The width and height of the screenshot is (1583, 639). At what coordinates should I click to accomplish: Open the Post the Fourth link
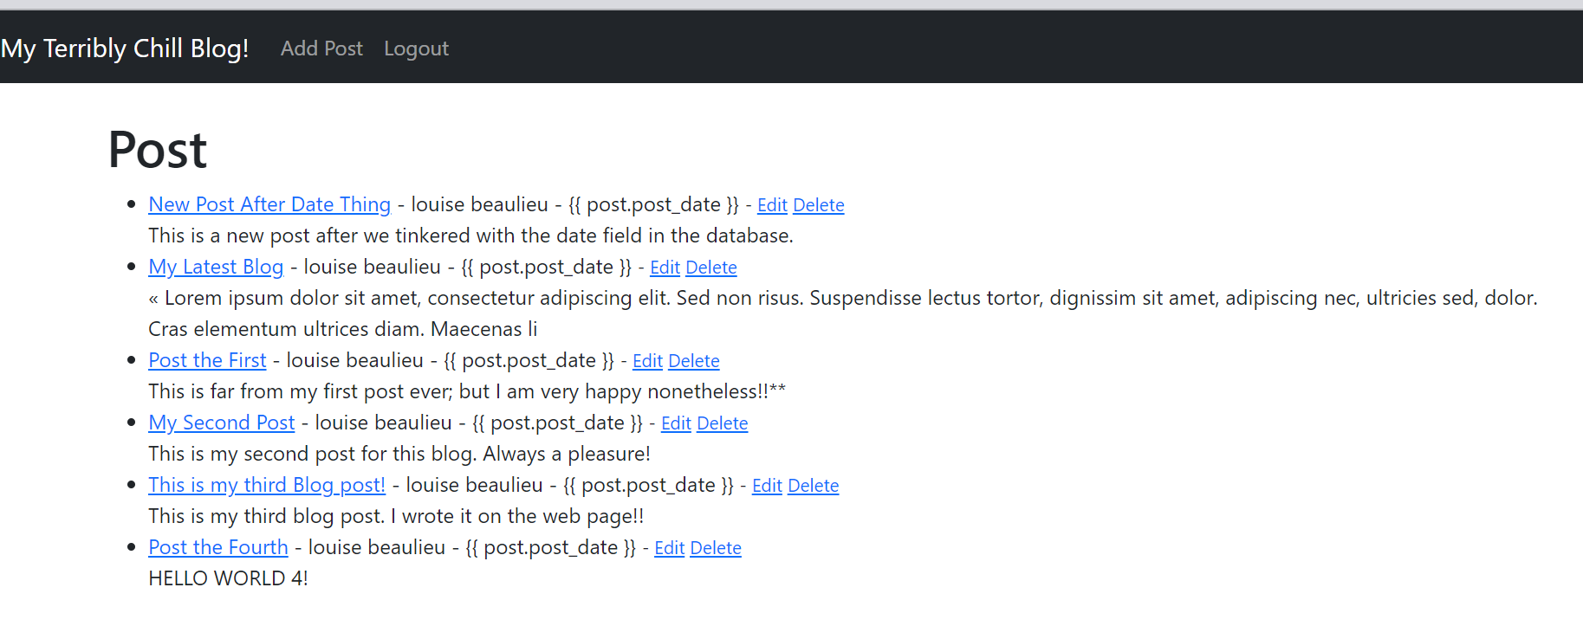coord(218,547)
